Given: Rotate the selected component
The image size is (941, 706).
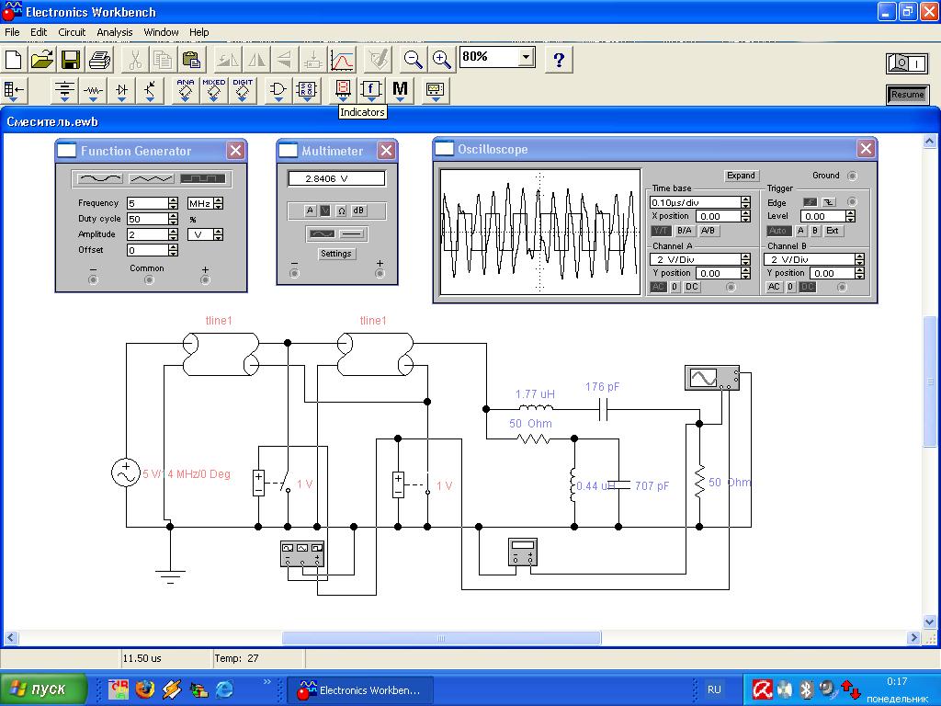Looking at the screenshot, I should [228, 60].
